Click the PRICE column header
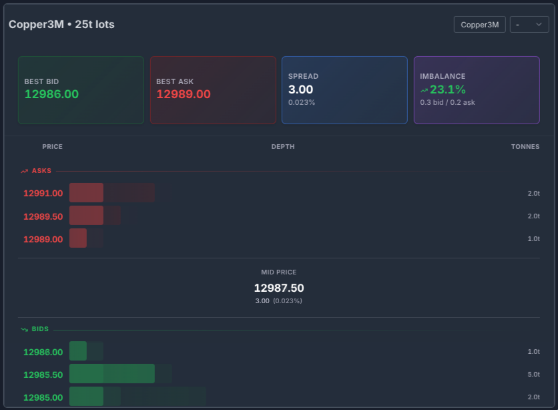The height and width of the screenshot is (410, 558). tap(52, 147)
